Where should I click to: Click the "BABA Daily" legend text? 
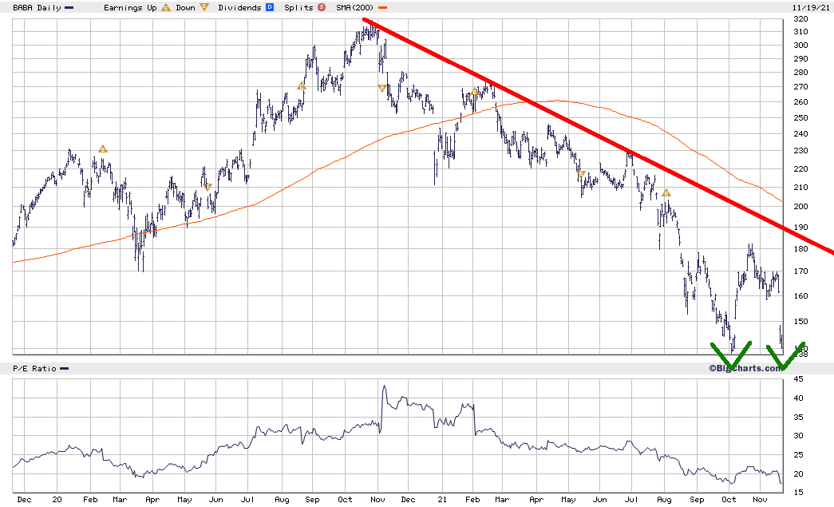point(37,8)
